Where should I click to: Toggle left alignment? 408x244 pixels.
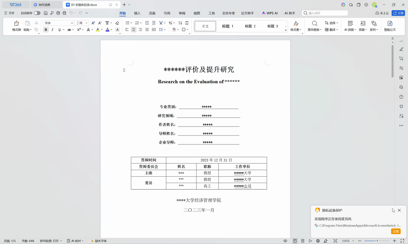click(127, 30)
